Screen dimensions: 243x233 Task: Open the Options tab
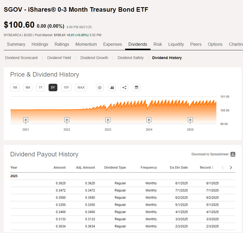[x=215, y=44]
